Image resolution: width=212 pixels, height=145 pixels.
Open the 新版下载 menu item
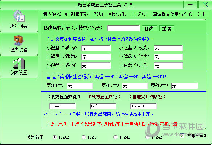(79, 14)
